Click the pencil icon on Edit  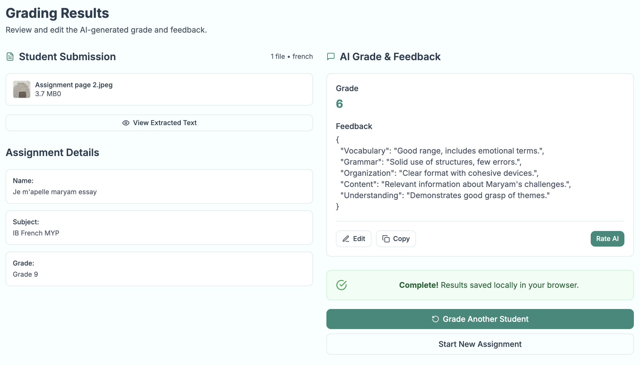(346, 239)
